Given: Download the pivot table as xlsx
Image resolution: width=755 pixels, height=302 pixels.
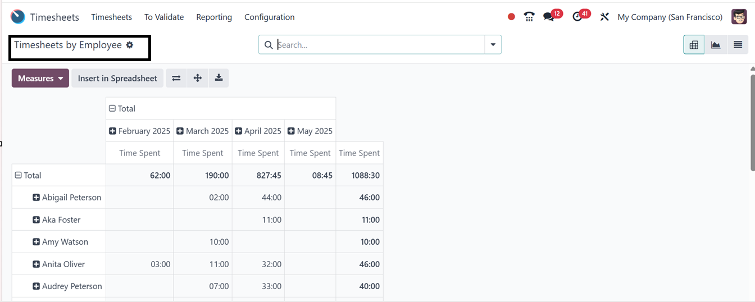Looking at the screenshot, I should [x=219, y=79].
